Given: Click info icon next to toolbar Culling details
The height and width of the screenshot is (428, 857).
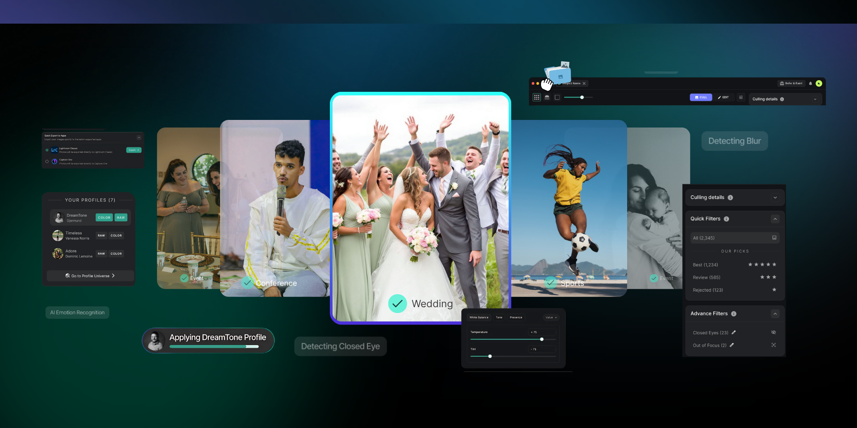Looking at the screenshot, I should [x=782, y=99].
